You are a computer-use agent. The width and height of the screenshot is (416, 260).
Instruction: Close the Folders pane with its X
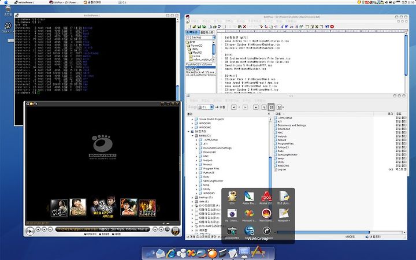click(x=269, y=114)
